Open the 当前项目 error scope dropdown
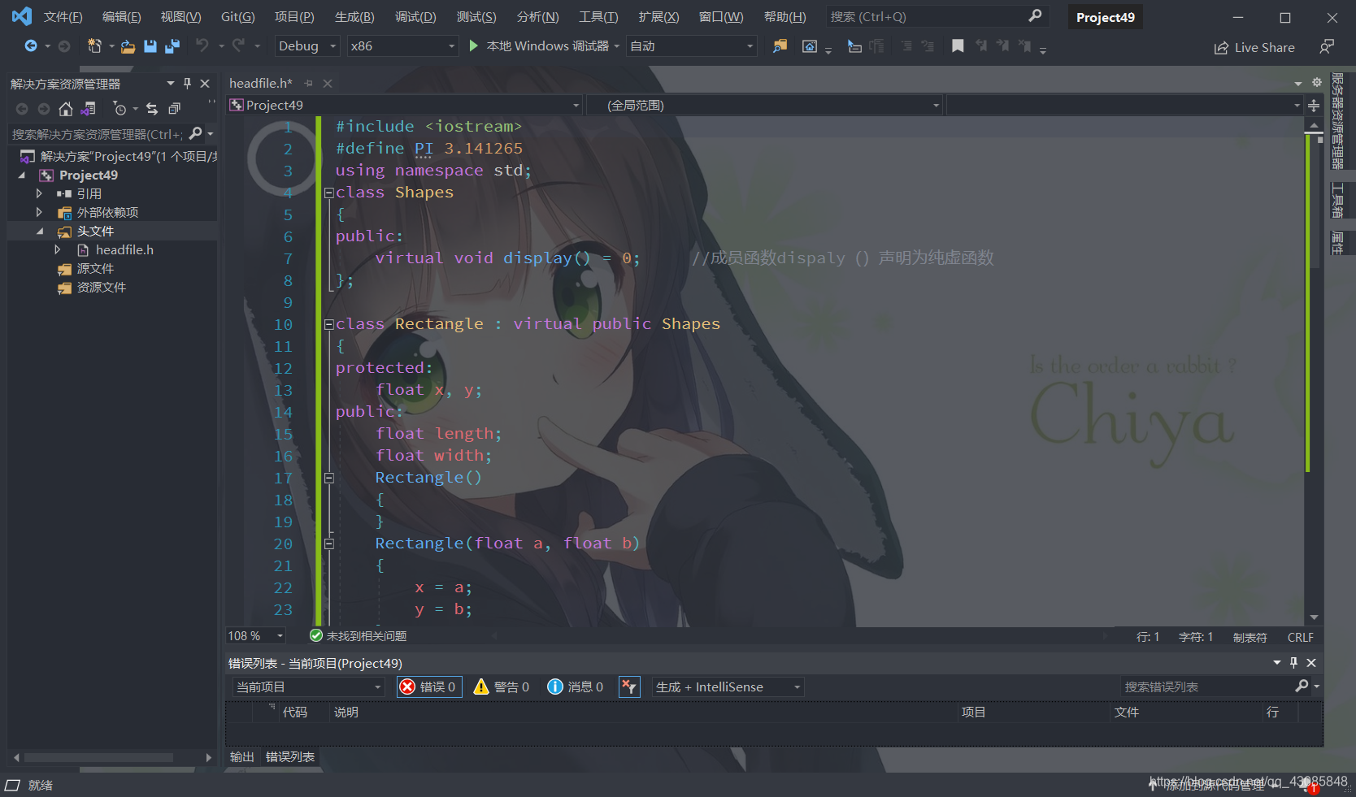Screen dimensions: 1356x797 [x=308, y=687]
